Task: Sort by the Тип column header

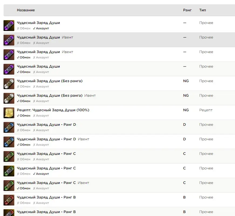Action: (x=203, y=10)
